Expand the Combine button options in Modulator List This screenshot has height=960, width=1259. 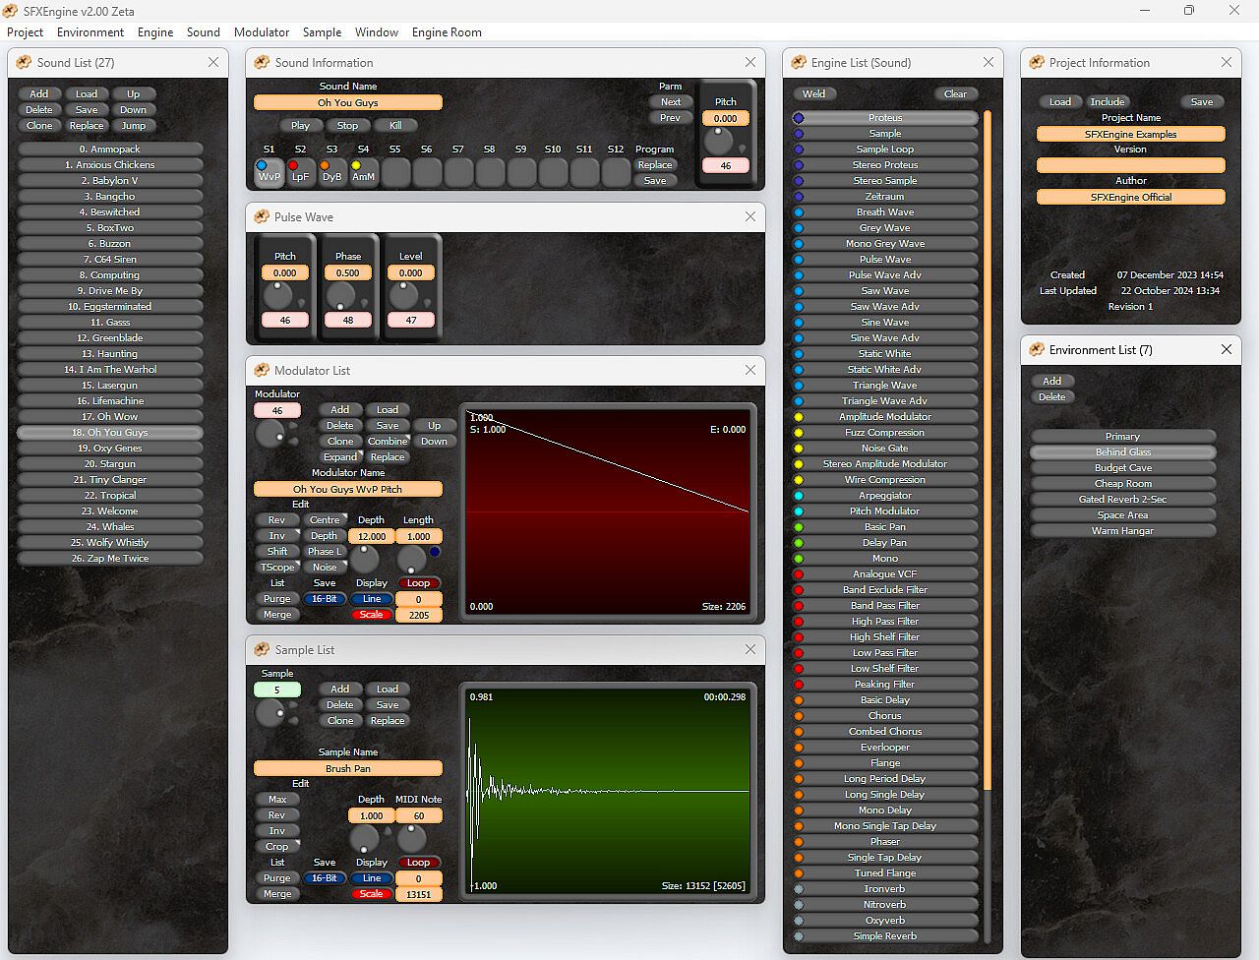pos(388,442)
